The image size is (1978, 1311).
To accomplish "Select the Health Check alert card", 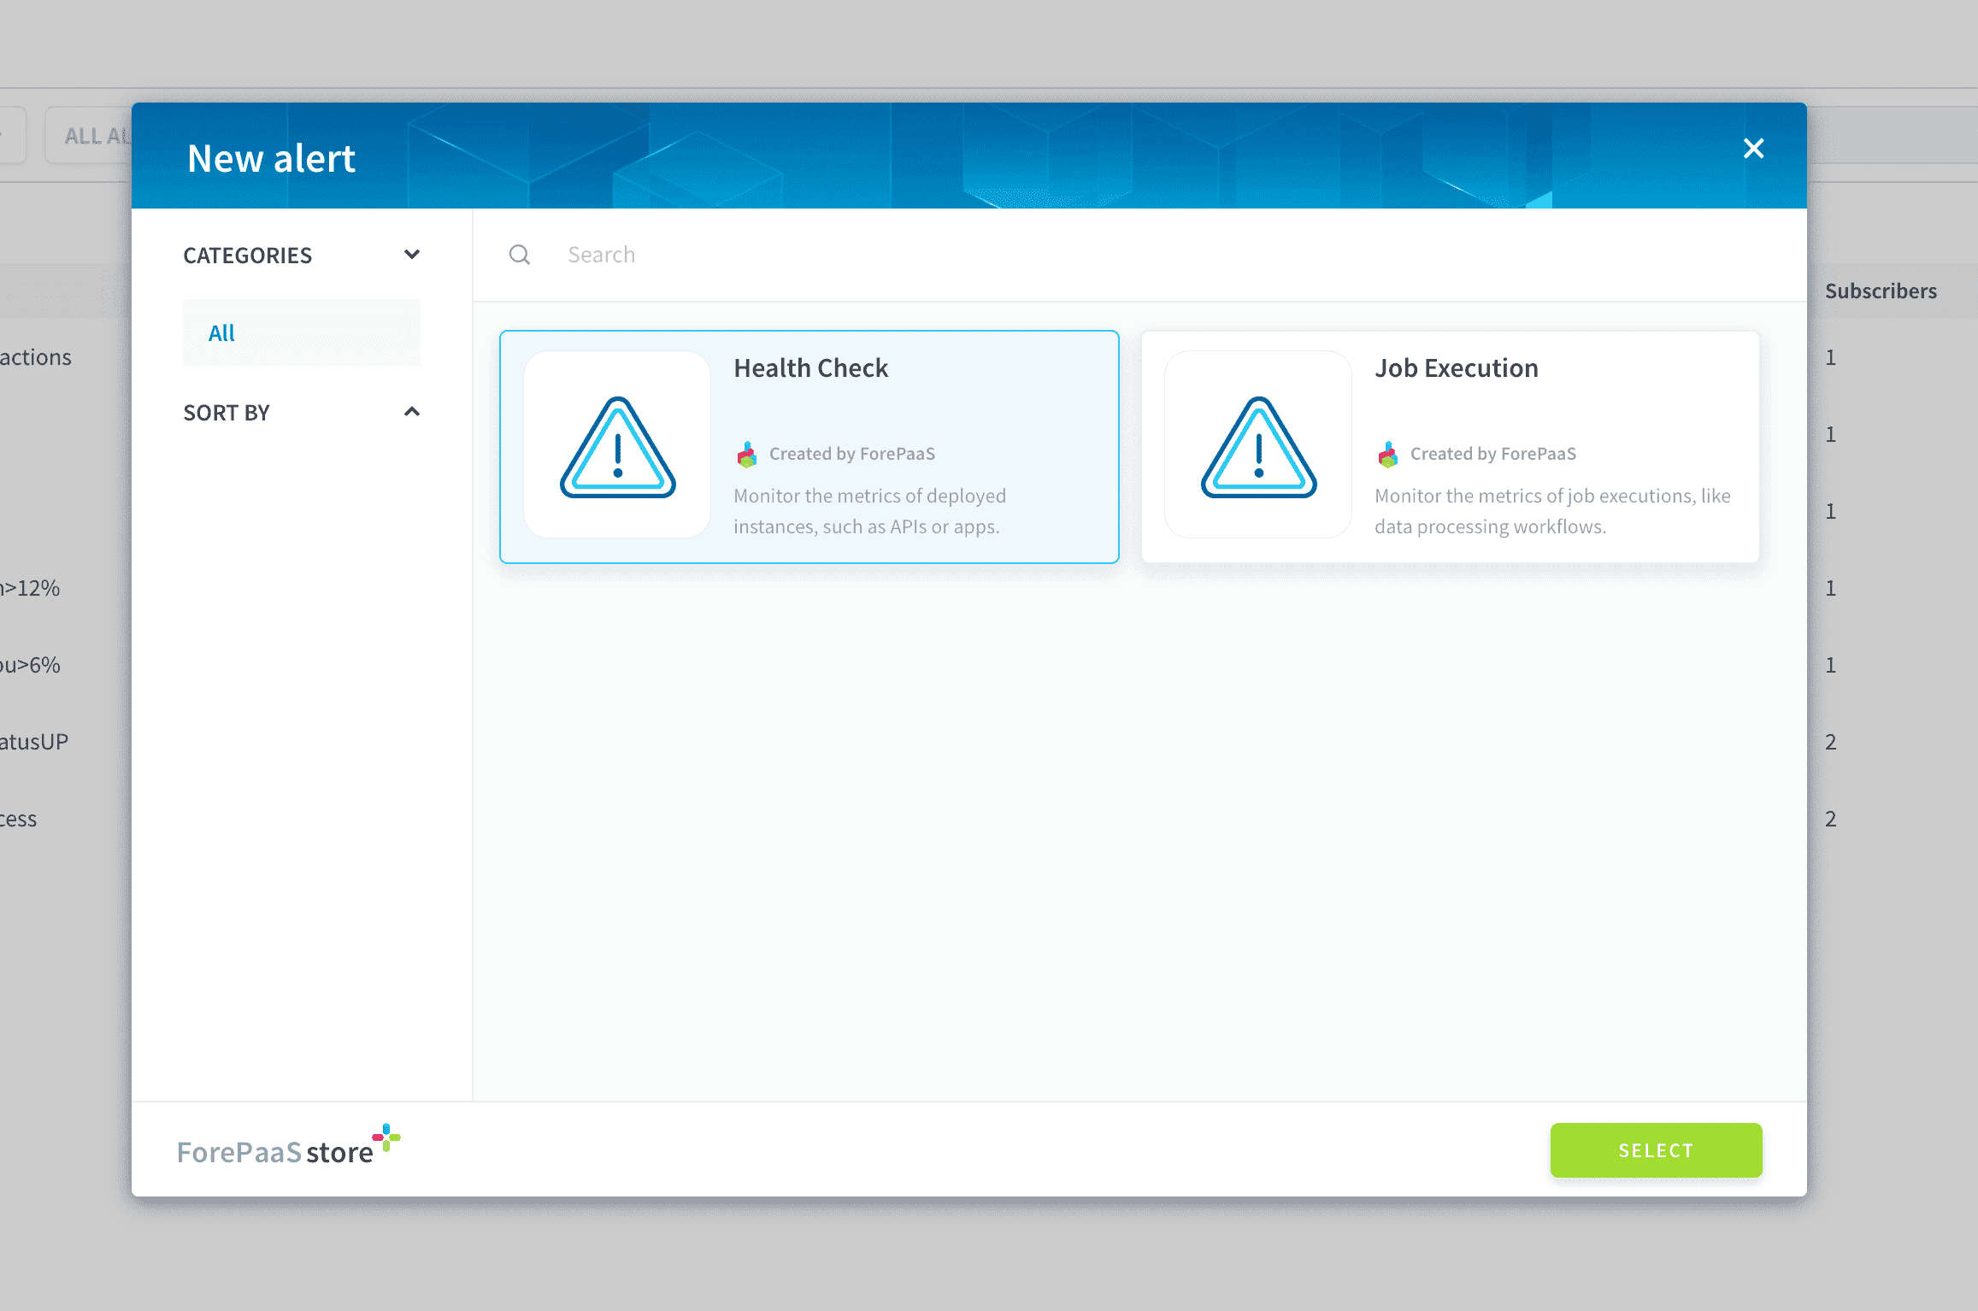I will tap(809, 447).
